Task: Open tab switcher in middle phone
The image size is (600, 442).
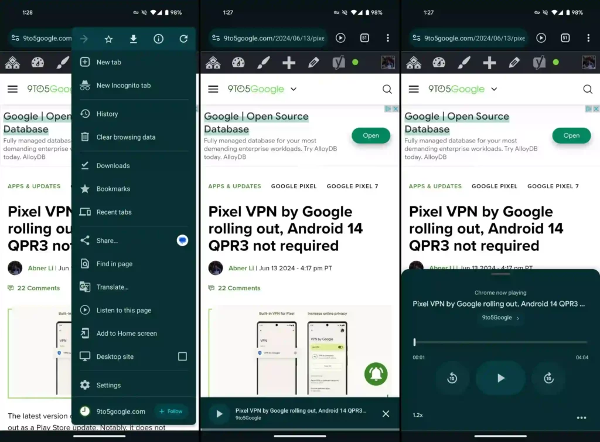Action: coord(364,38)
